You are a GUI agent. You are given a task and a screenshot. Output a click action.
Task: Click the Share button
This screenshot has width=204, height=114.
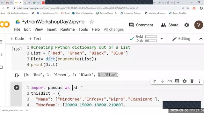pos(169,25)
